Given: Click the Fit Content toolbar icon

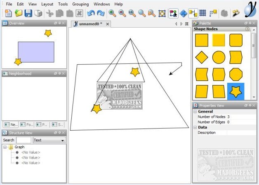Looking at the screenshot, I should (x=162, y=13).
